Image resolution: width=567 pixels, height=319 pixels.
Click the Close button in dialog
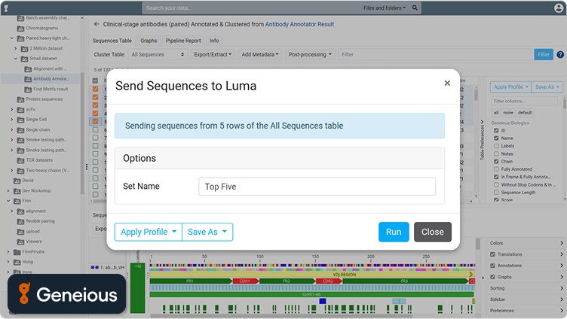click(x=432, y=232)
